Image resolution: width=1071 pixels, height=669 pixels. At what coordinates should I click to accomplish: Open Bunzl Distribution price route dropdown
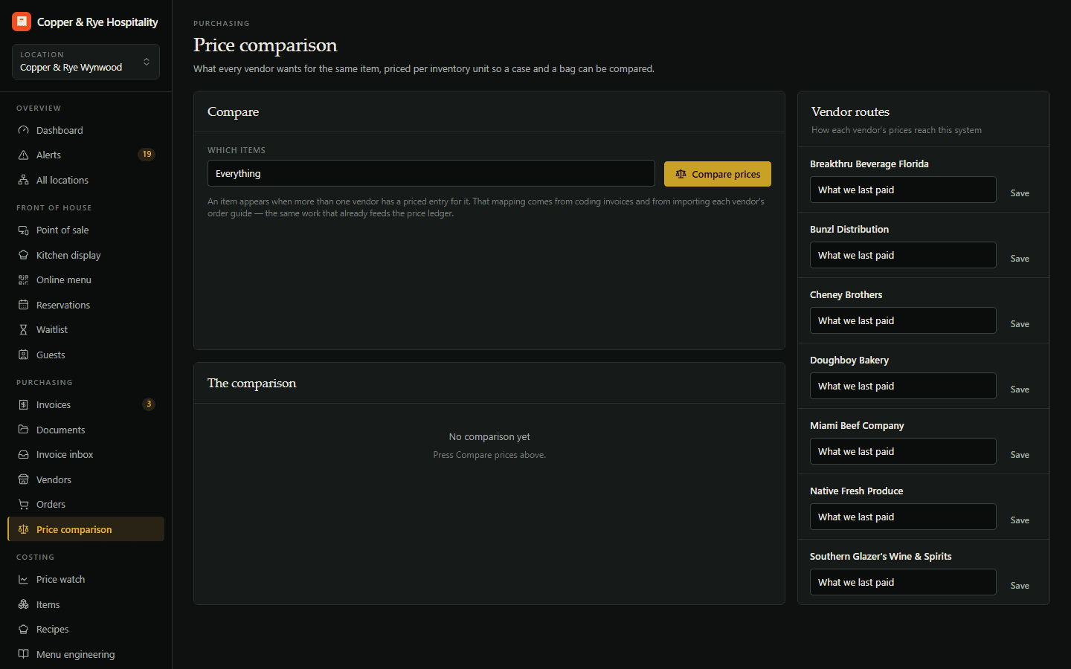pos(903,255)
